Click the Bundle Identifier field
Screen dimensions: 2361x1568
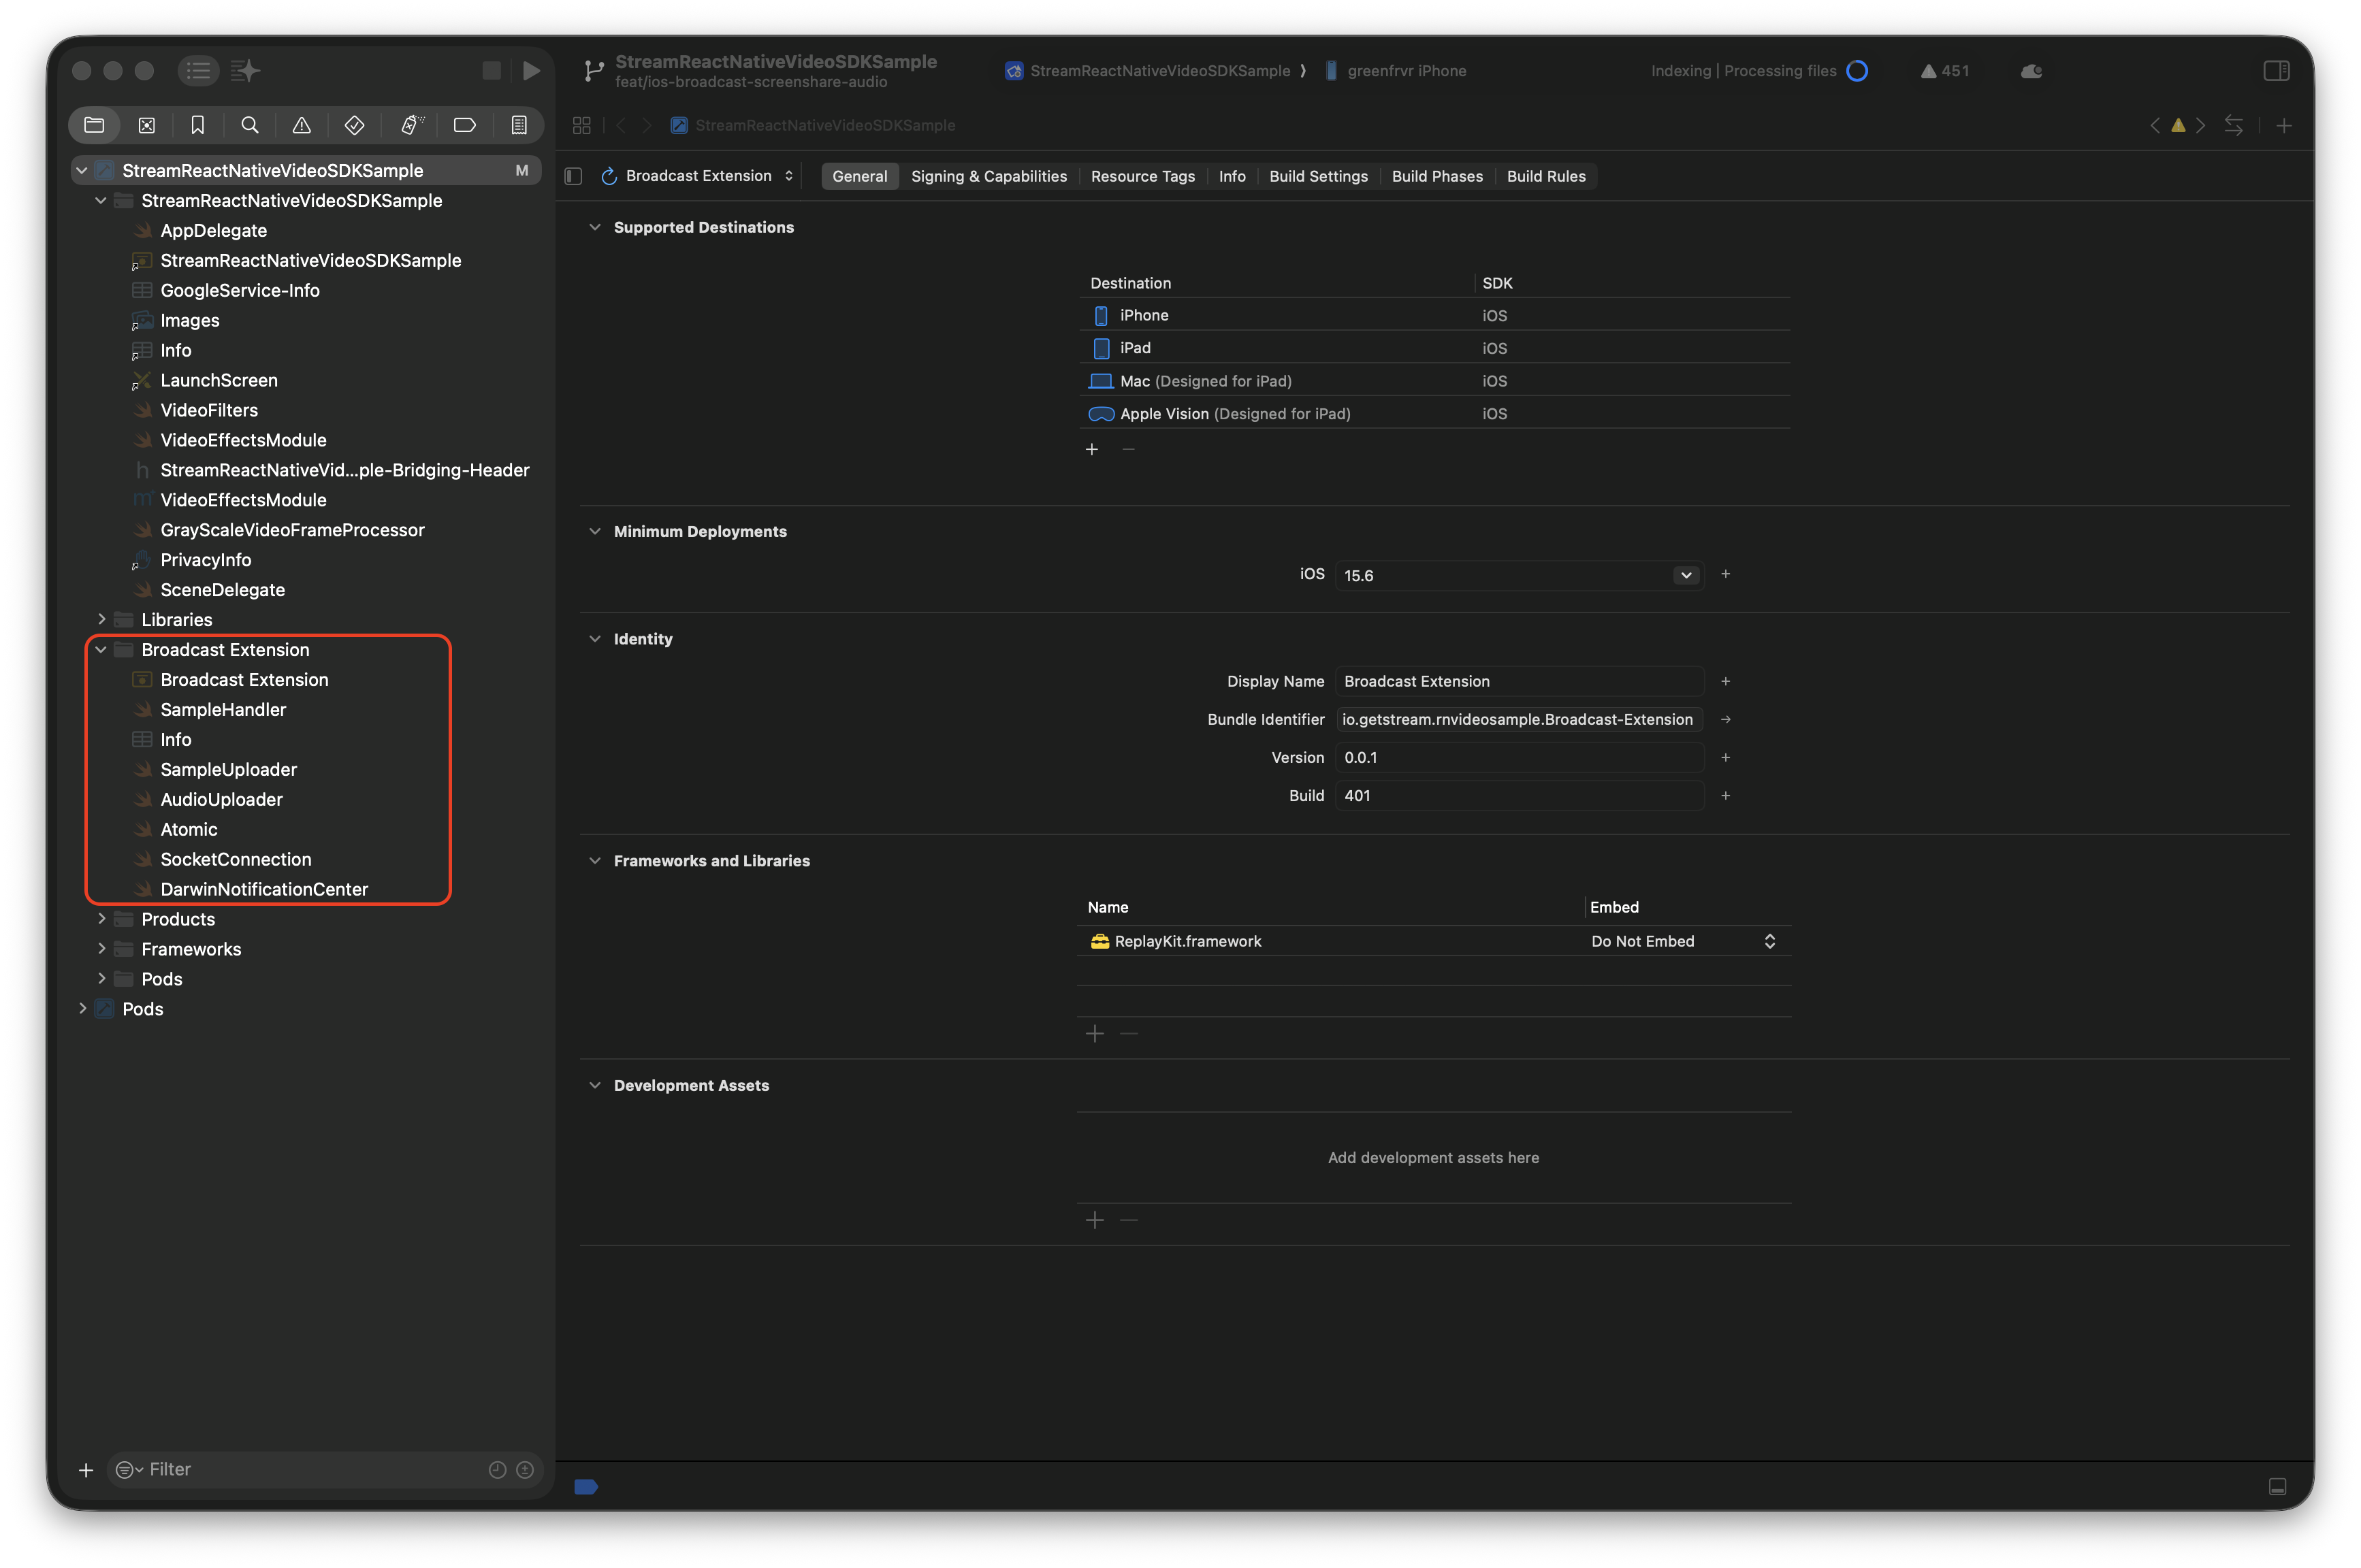point(1519,719)
